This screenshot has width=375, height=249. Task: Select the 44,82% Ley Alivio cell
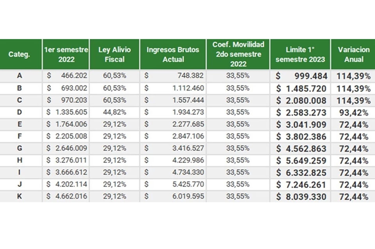pyautogui.click(x=114, y=112)
